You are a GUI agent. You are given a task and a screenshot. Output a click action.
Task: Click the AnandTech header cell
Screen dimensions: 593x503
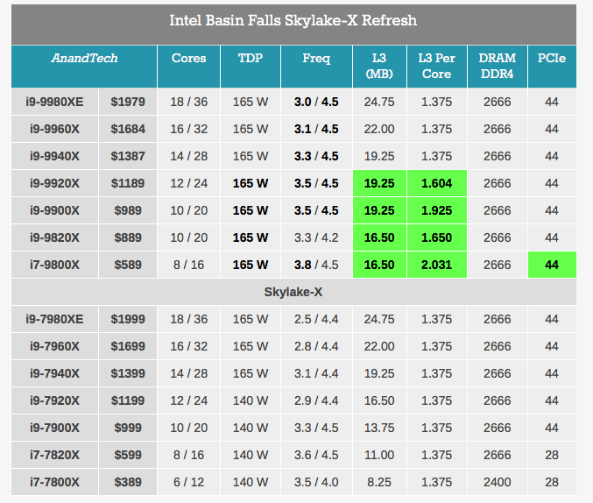tap(84, 67)
